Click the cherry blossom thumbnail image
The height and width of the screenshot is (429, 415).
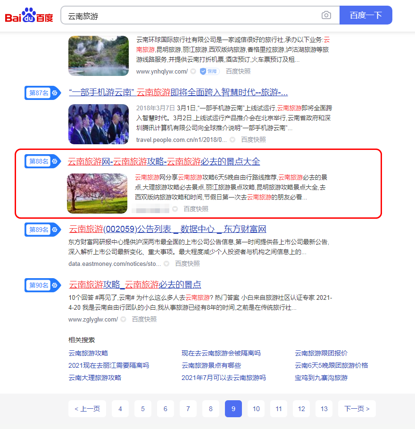97,193
